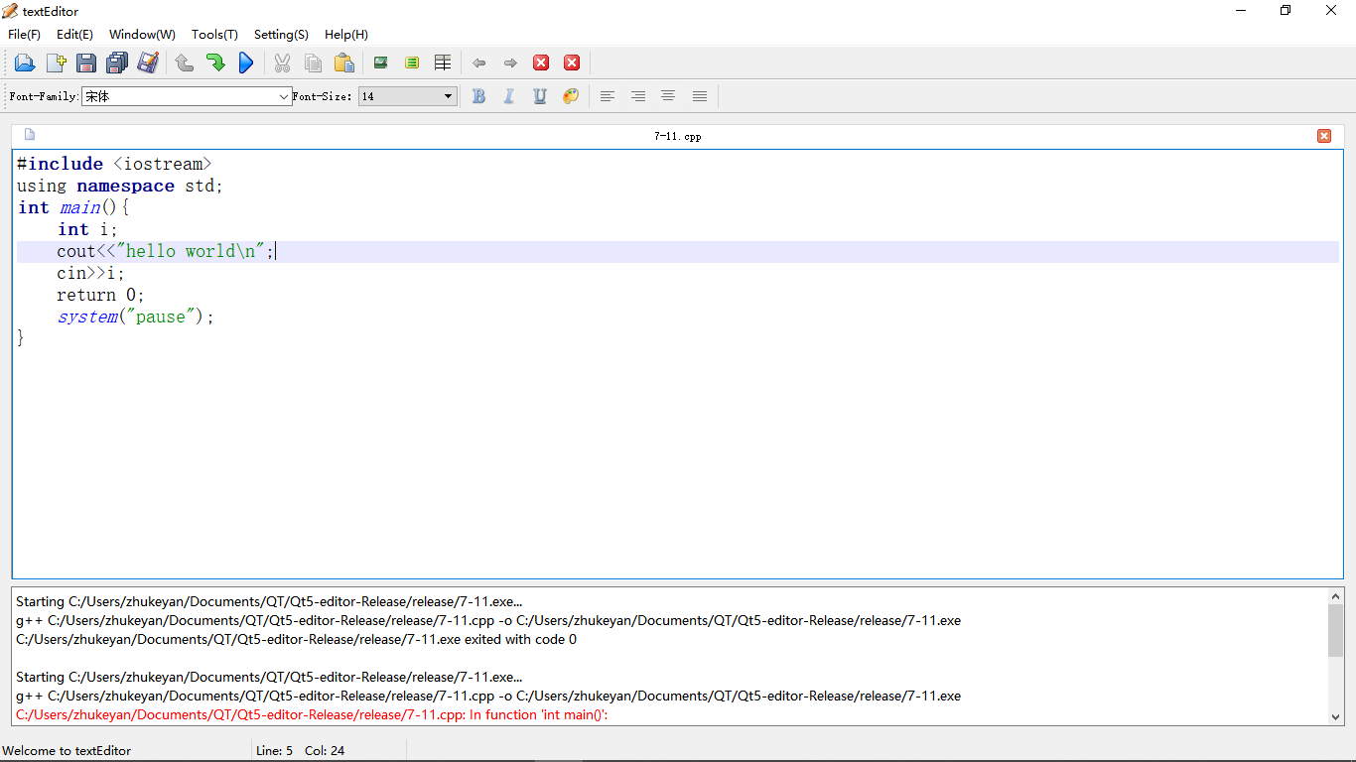Click the 'int main(){' line
The width and height of the screenshot is (1356, 762).
[74, 207]
